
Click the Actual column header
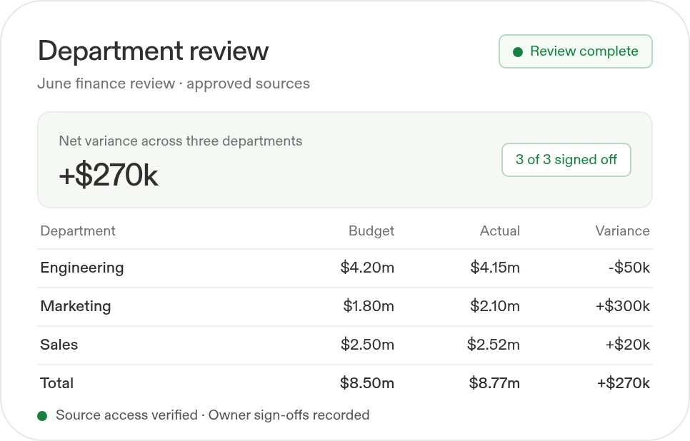500,230
